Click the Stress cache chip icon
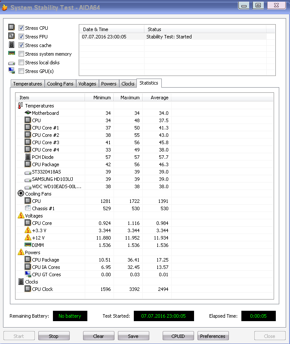Viewport: 290px width, 344px height. click(x=12, y=44)
